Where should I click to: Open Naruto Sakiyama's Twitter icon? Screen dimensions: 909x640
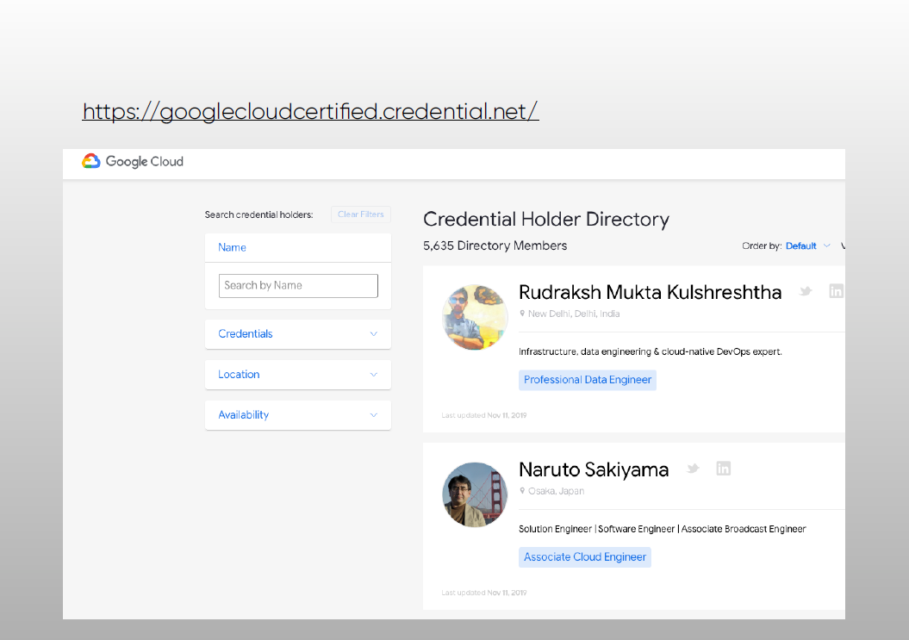[693, 469]
